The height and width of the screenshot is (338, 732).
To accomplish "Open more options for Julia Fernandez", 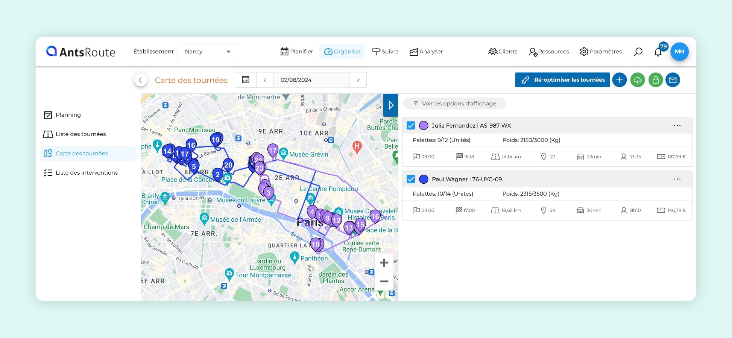I will 677,126.
